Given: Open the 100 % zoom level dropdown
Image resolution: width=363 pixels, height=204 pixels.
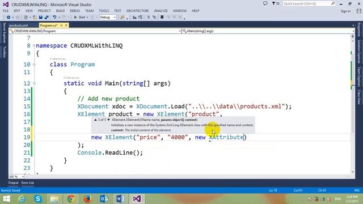Looking at the screenshot, I should 16,177.
